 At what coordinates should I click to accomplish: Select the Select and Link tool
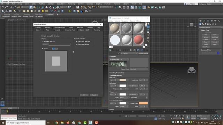11,7
